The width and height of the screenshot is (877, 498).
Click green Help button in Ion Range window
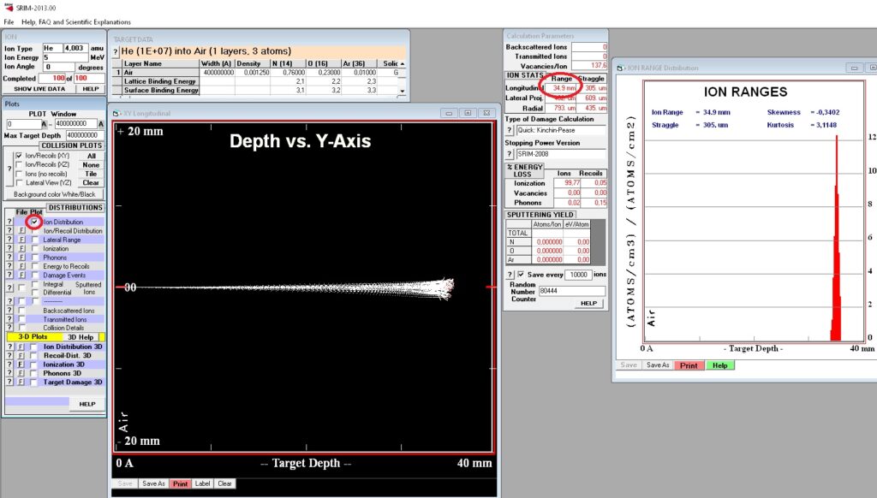coord(719,365)
